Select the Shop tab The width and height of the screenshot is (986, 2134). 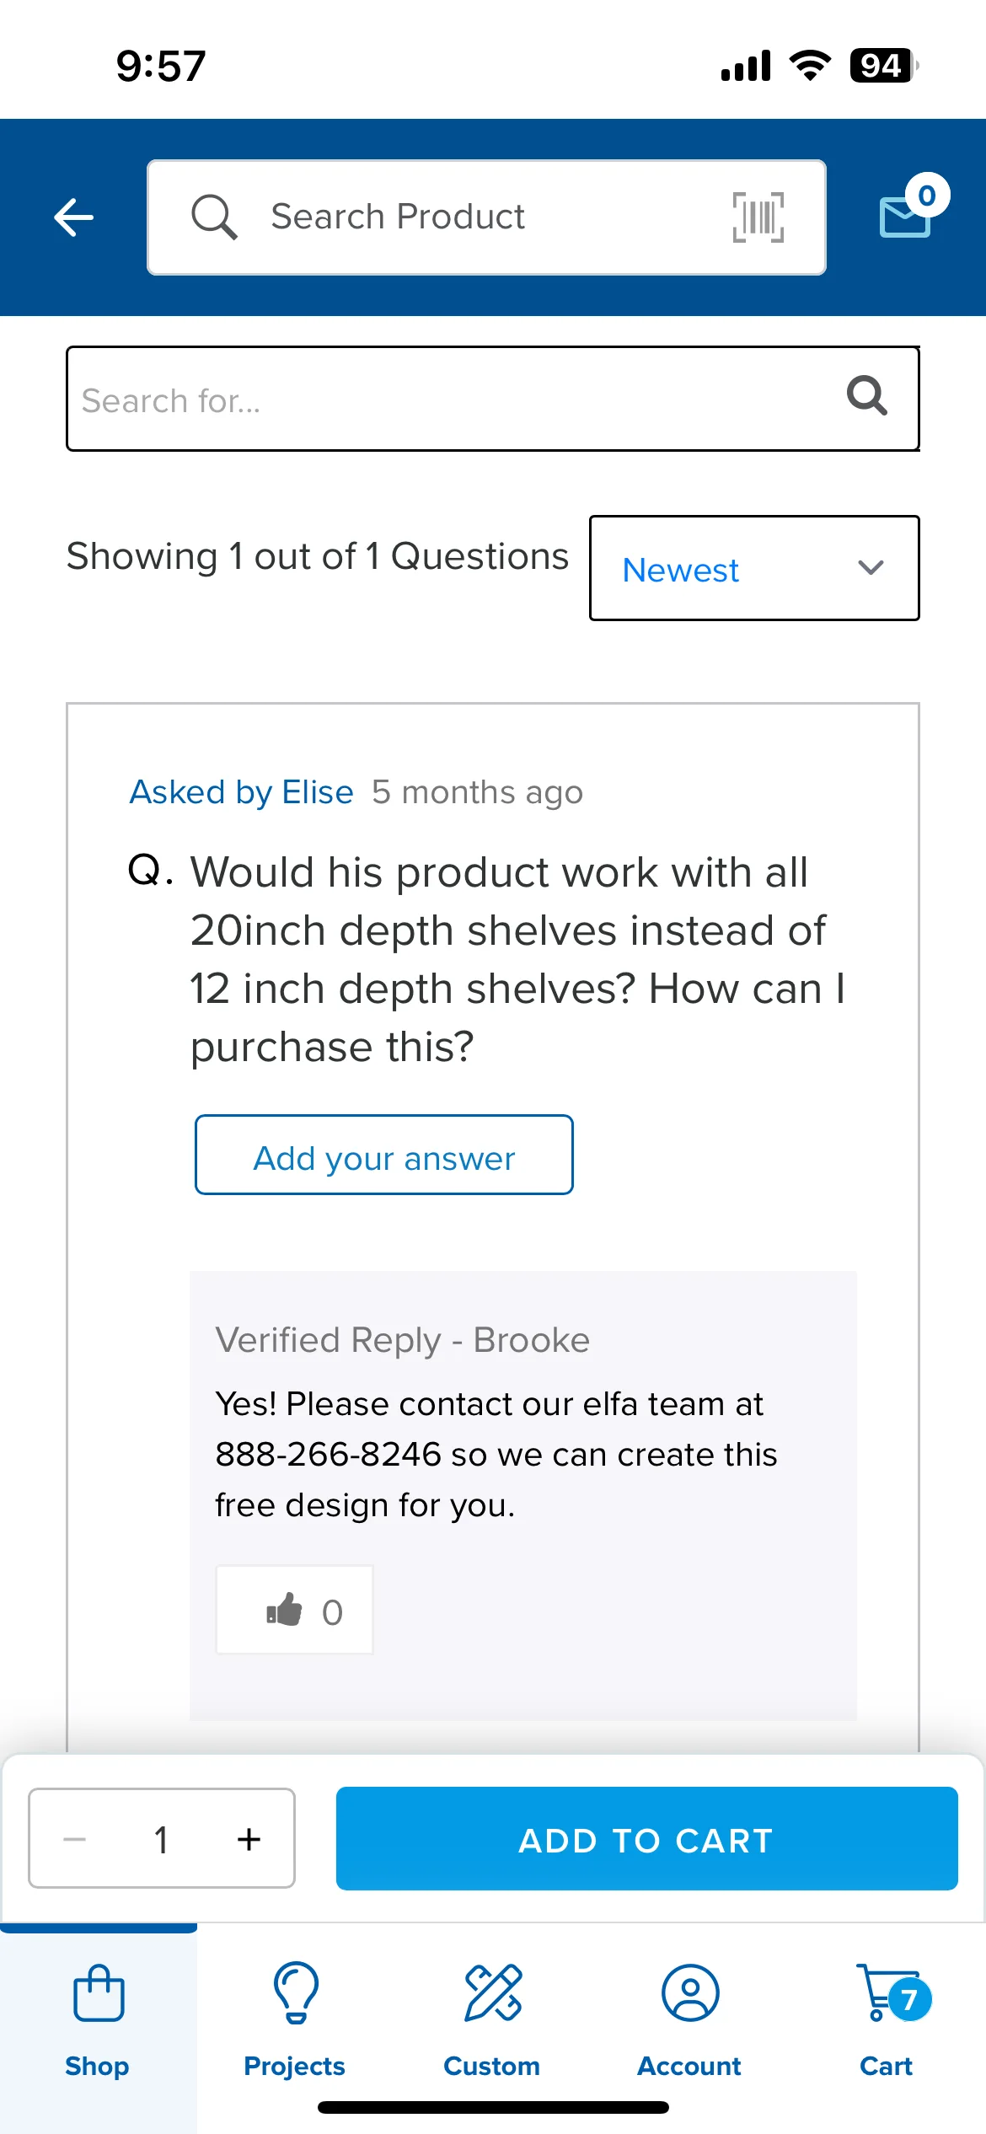coord(99,2021)
